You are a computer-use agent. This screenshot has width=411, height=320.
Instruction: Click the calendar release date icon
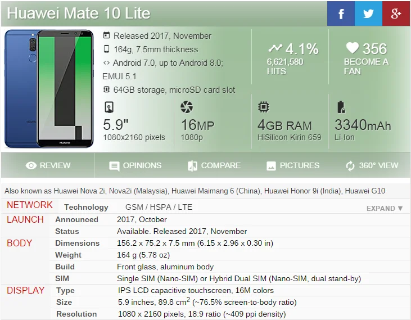(106, 35)
